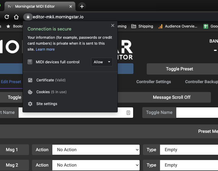218x171 pixels.
Task: Go to browser home page icon
Action: [17, 17]
